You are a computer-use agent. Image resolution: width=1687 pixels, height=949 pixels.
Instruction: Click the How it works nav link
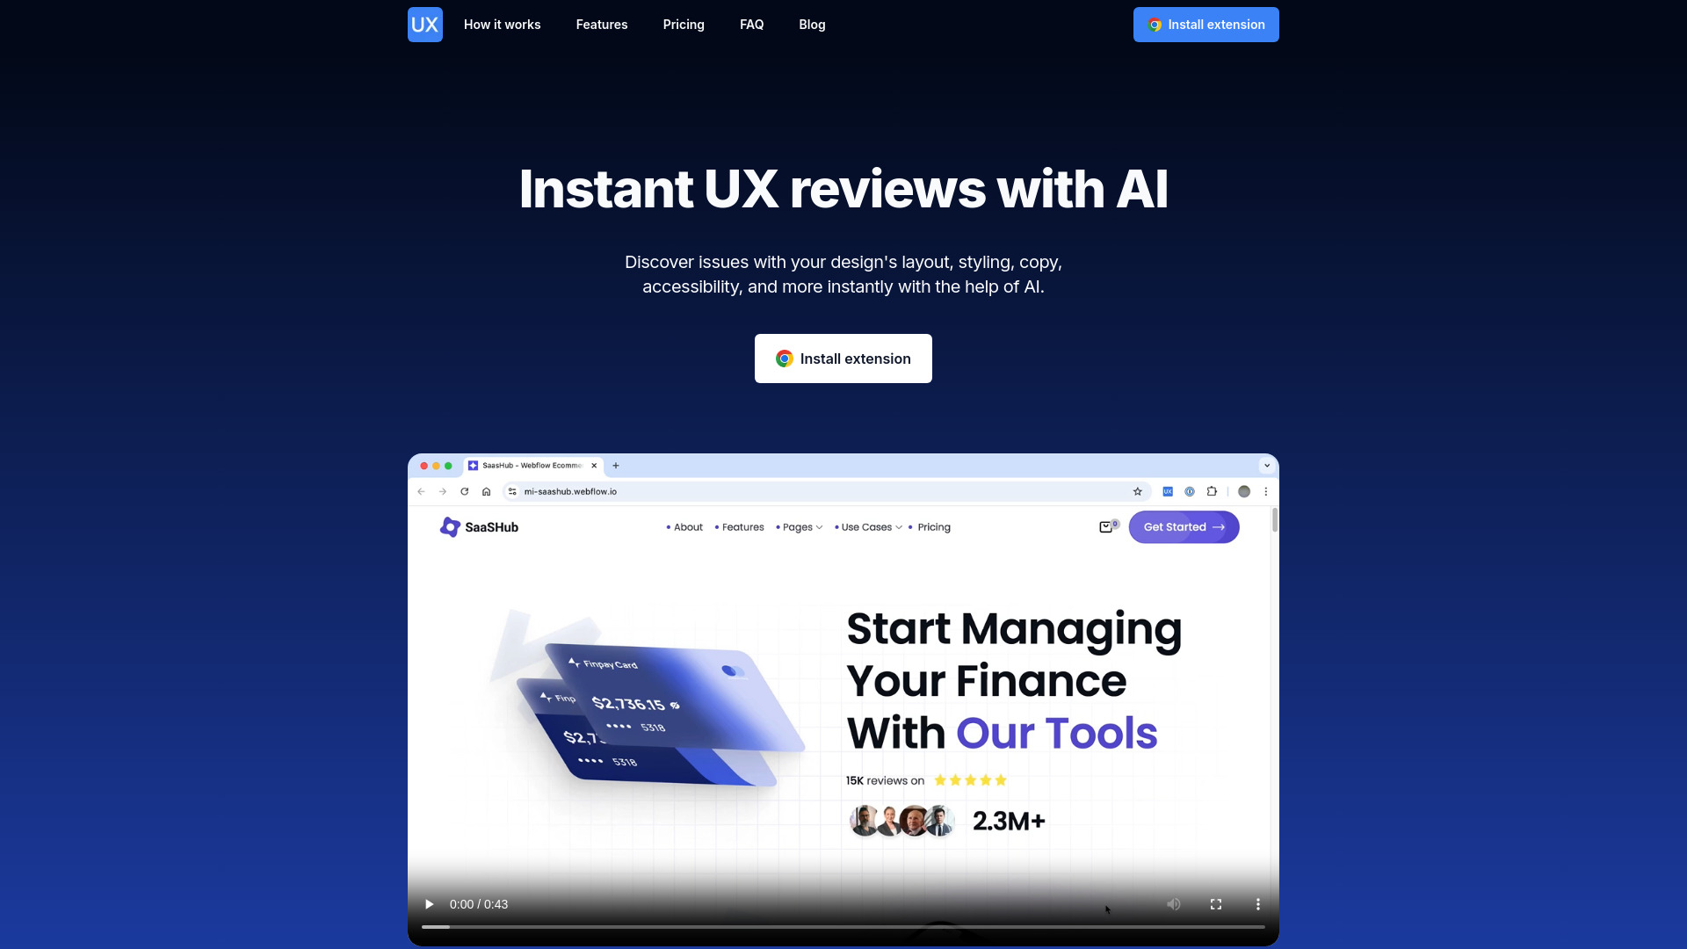click(502, 25)
